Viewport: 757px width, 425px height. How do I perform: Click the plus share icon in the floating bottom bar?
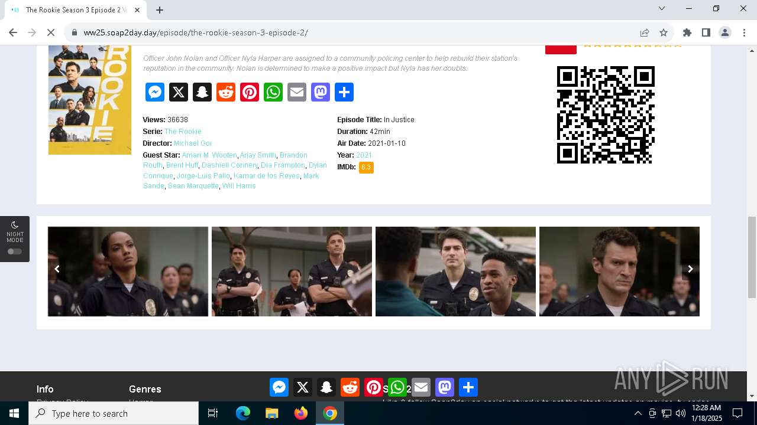click(468, 387)
